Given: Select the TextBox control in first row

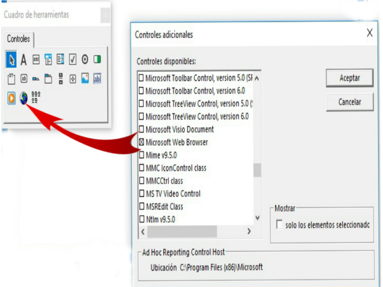Looking at the screenshot, I should click(x=36, y=59).
